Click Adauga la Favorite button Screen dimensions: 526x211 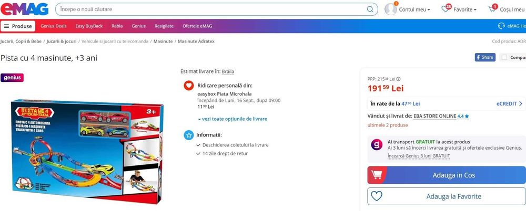coord(447,196)
